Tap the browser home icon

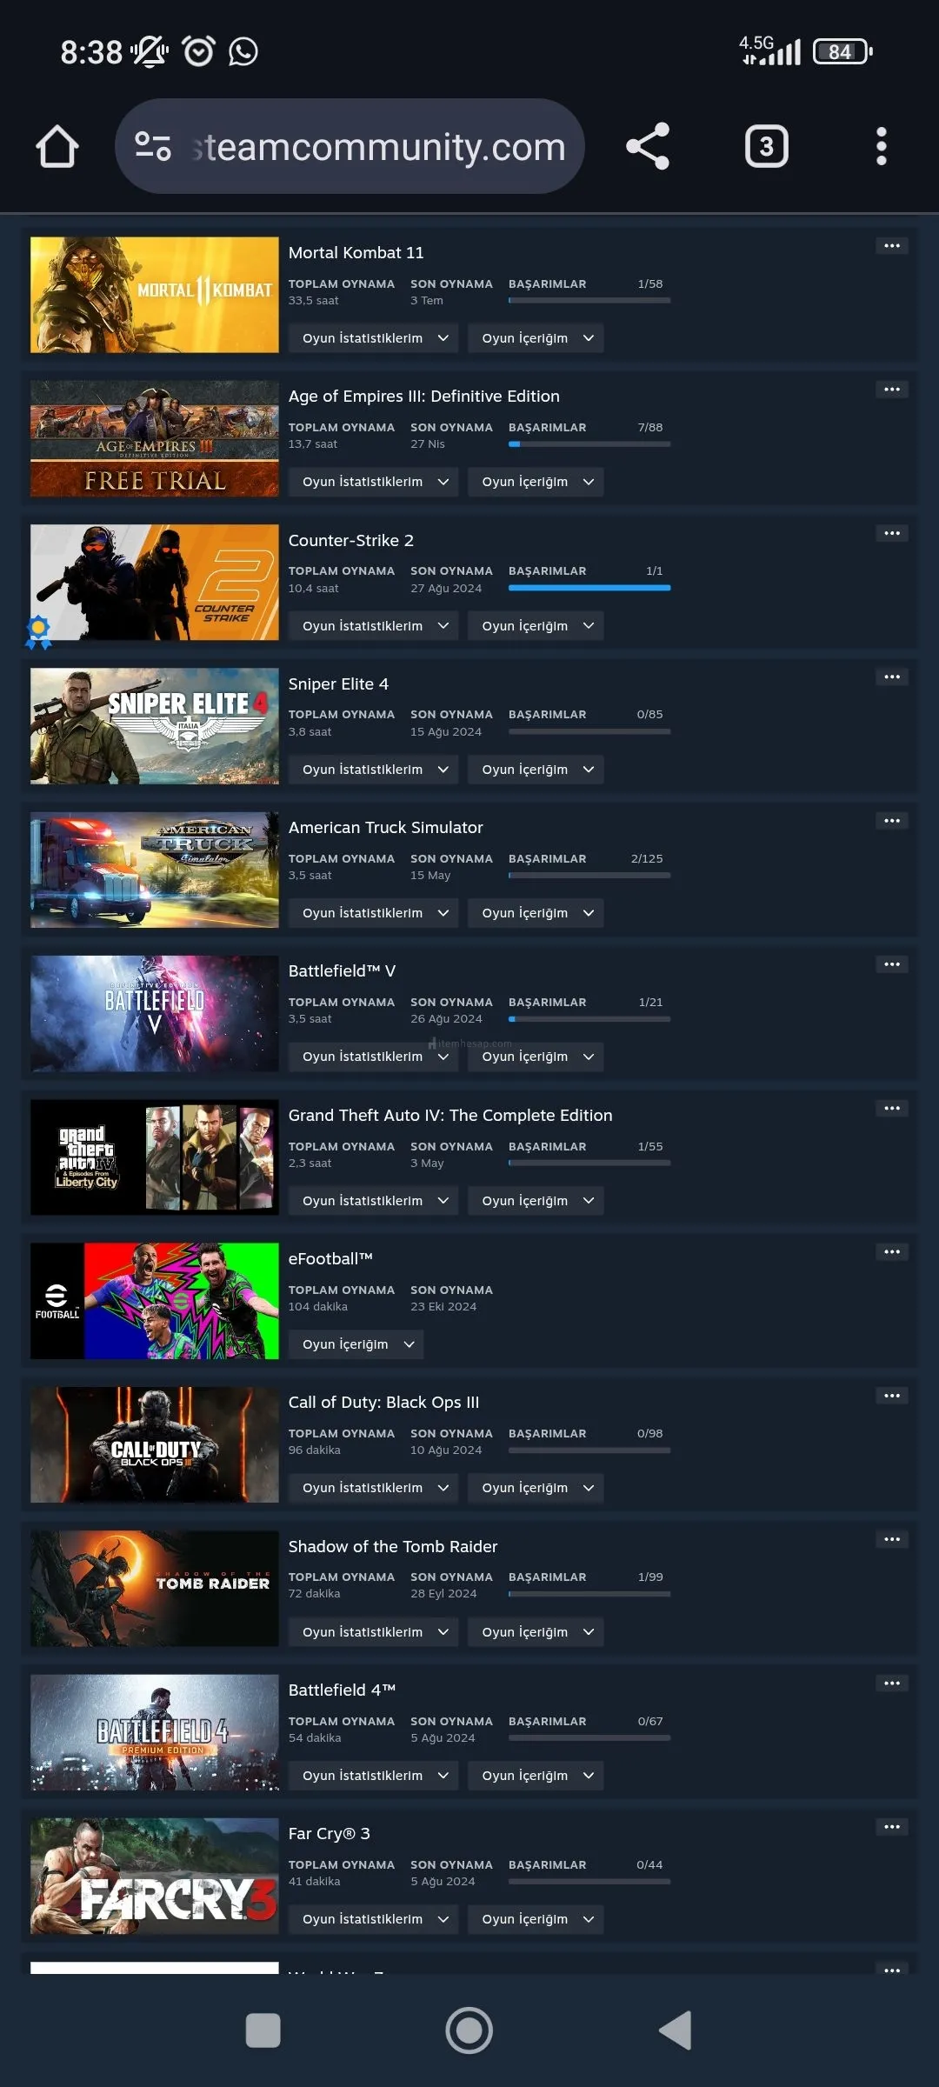pos(57,146)
